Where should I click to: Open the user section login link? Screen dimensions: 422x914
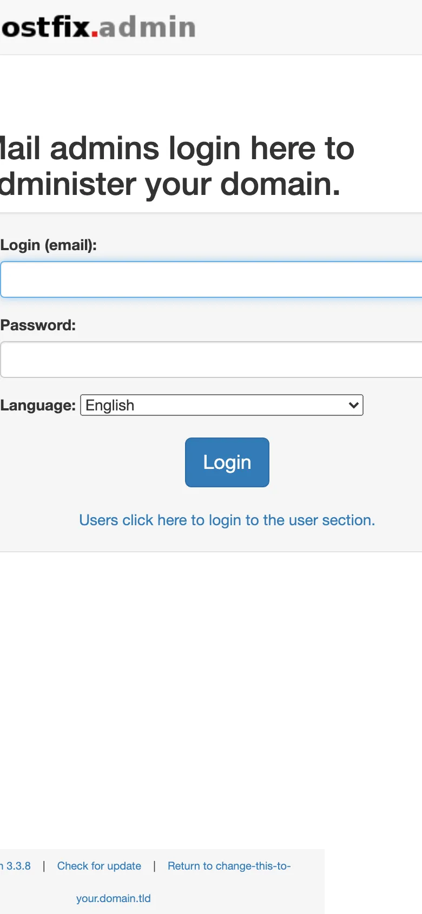[x=227, y=520]
